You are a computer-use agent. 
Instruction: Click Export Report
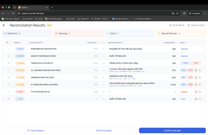36,131
